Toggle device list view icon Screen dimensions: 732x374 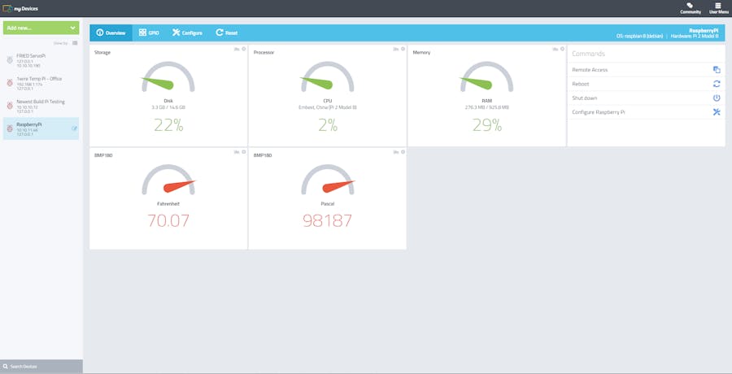tap(75, 43)
